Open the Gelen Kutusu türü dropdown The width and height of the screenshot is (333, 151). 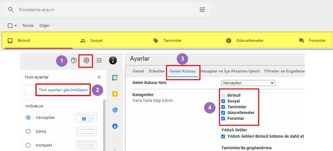tap(248, 83)
